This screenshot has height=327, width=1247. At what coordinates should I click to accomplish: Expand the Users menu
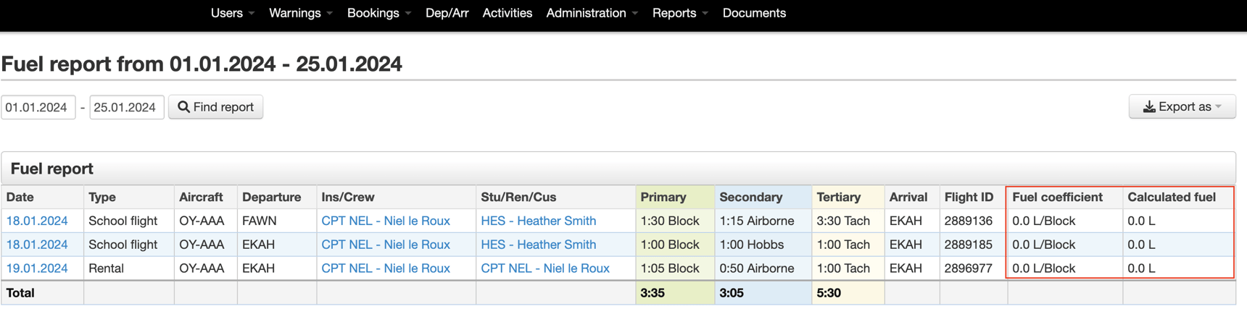point(232,13)
